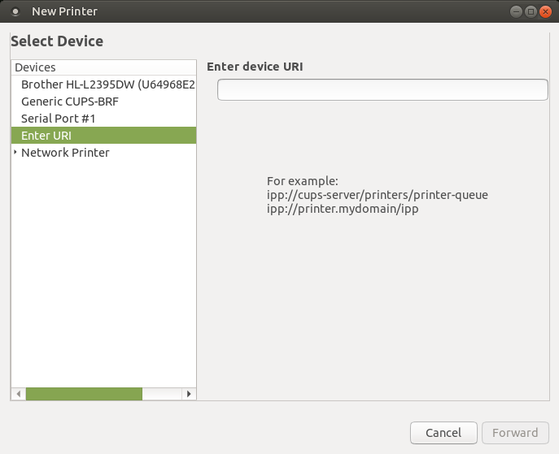Click the Cancel button

(443, 433)
